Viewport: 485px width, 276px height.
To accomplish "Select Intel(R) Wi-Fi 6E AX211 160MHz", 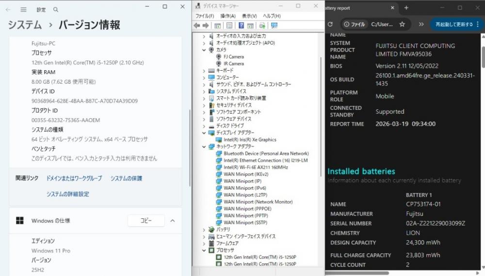I will [x=256, y=168].
